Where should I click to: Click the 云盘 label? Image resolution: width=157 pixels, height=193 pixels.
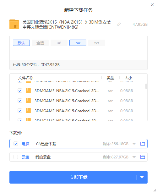tap(25, 157)
